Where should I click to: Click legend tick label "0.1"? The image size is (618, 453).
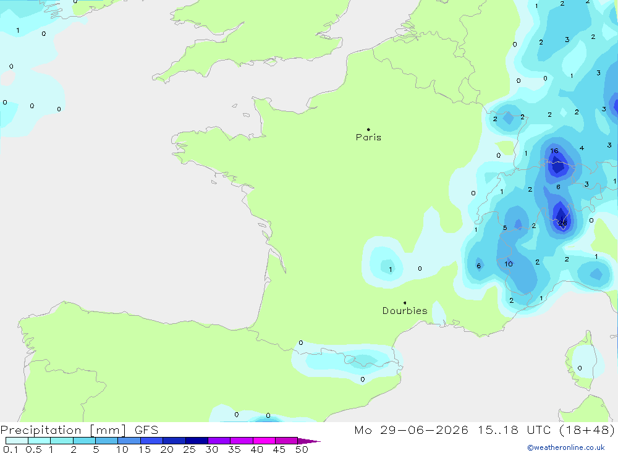[x=11, y=449]
